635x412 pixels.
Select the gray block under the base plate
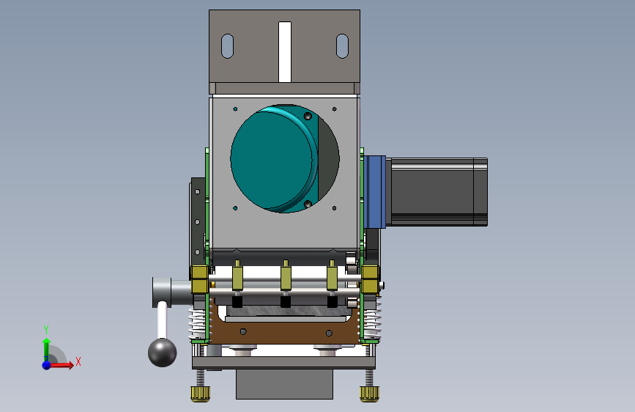click(x=285, y=383)
